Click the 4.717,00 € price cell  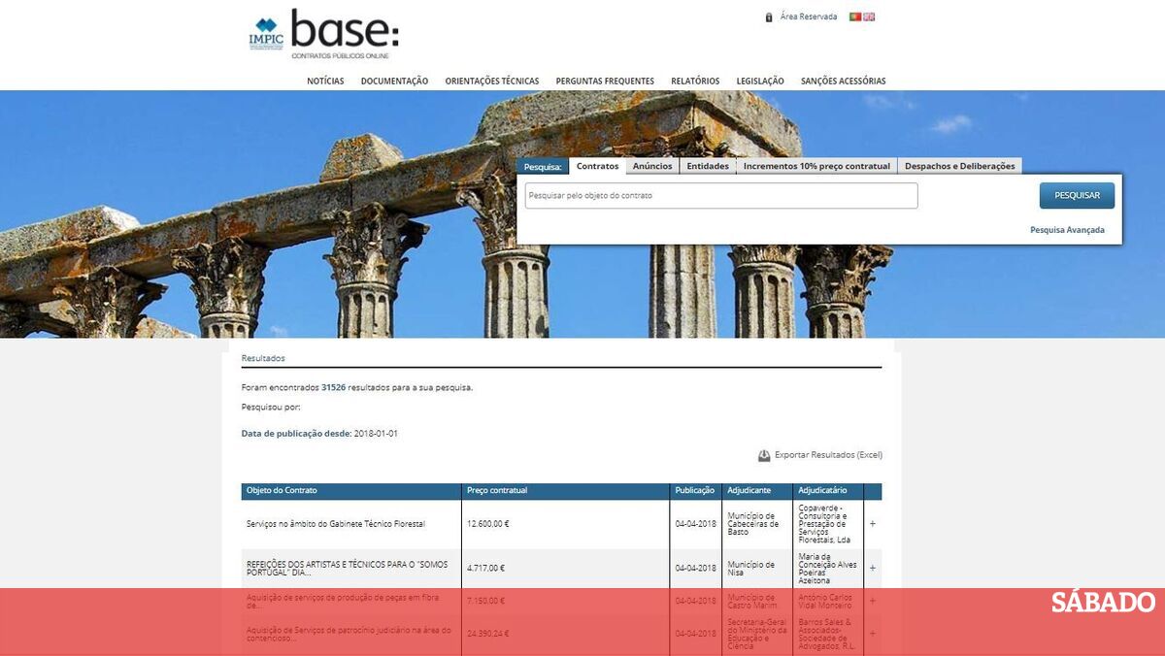point(485,568)
